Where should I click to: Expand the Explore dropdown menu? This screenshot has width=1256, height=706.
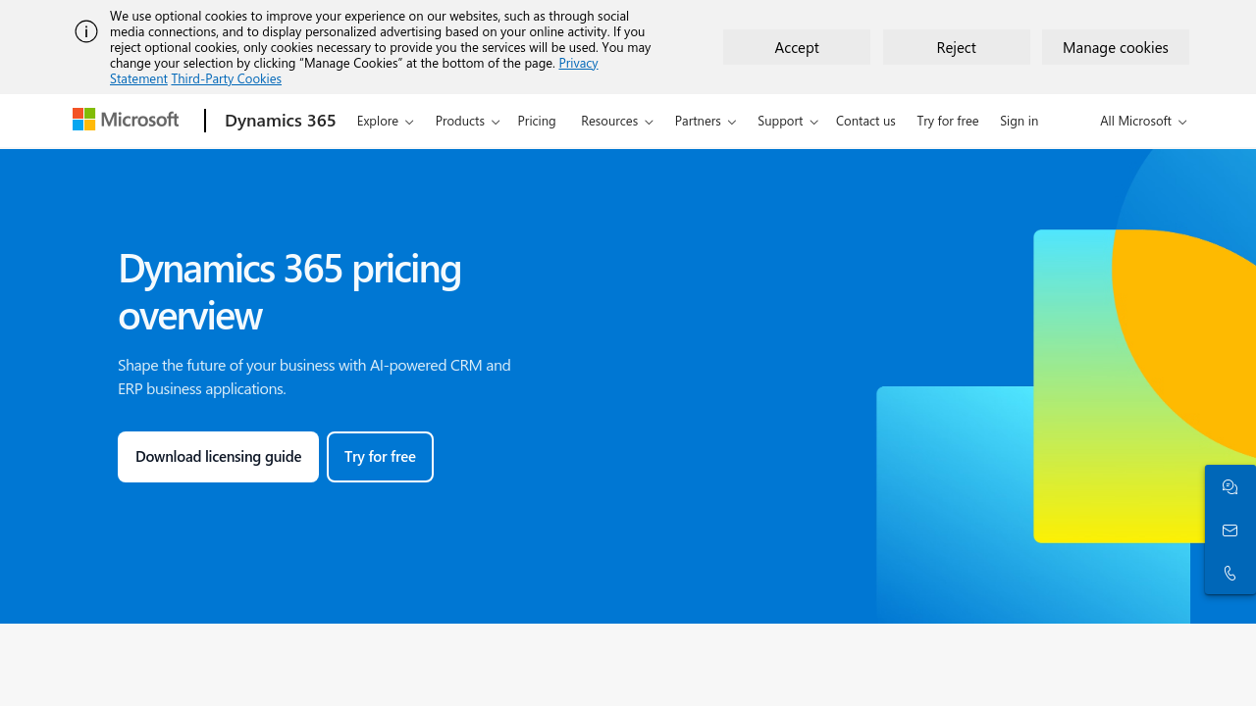tap(385, 121)
